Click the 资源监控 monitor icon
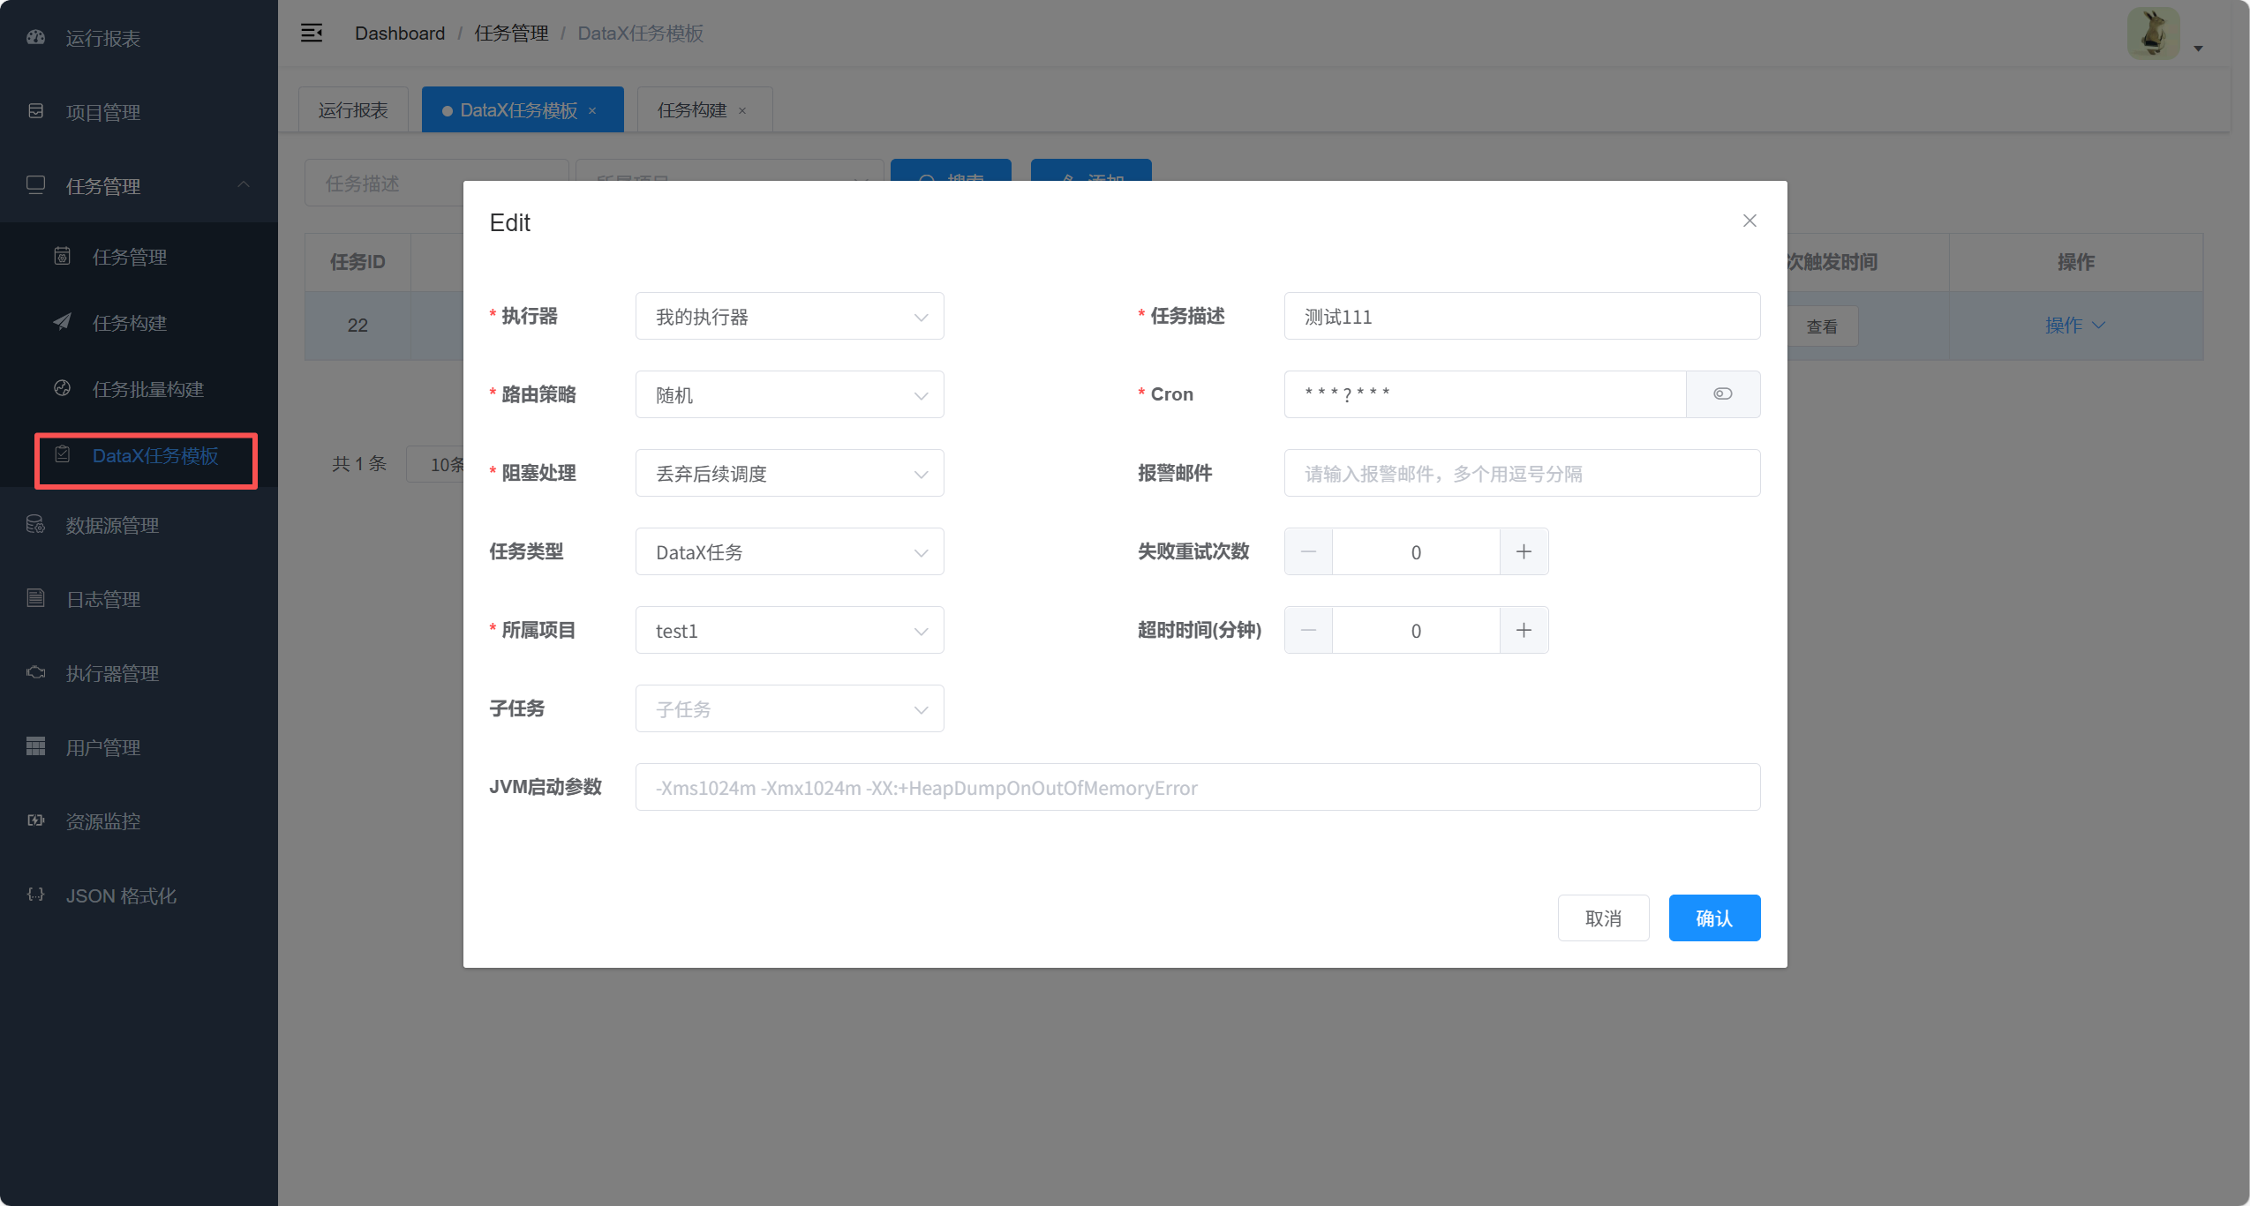The image size is (2250, 1206). (x=36, y=821)
